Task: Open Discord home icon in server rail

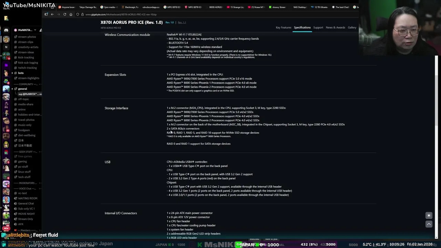Action: pyautogui.click(x=6, y=30)
